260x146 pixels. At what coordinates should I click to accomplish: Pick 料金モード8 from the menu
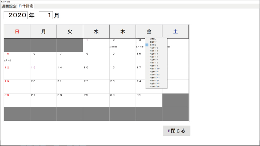point(156,63)
